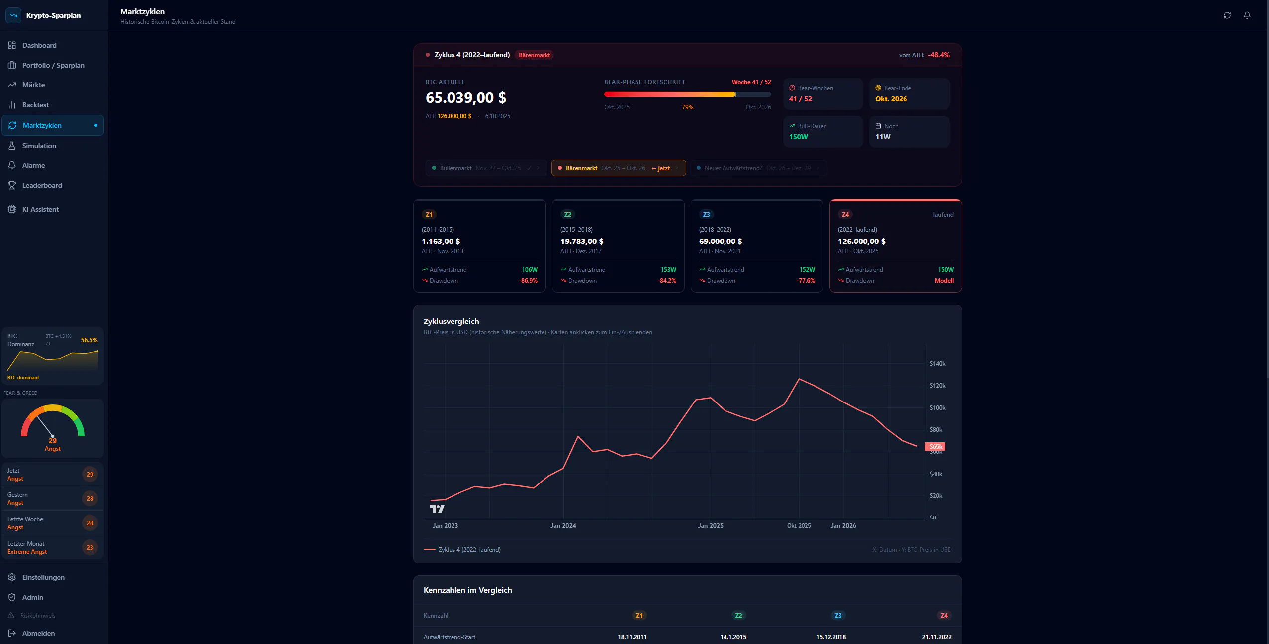The width and height of the screenshot is (1269, 644).
Task: Click the Z1 badge in Kennzahlen table
Action: (x=639, y=616)
